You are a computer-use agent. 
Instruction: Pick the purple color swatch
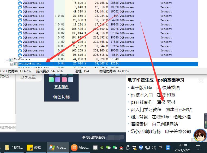[x=58, y=80]
